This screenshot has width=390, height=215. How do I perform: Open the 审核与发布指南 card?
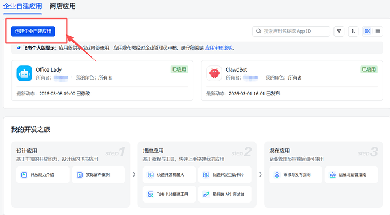click(x=296, y=175)
